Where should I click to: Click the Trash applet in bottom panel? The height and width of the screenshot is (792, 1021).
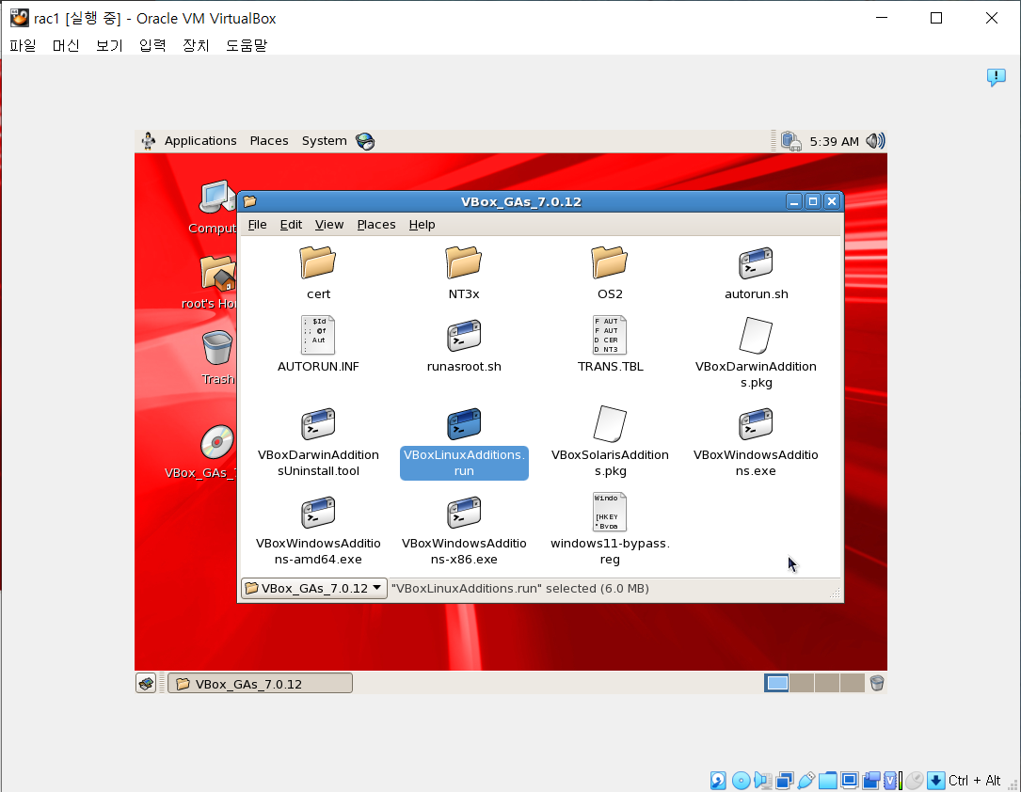click(876, 683)
